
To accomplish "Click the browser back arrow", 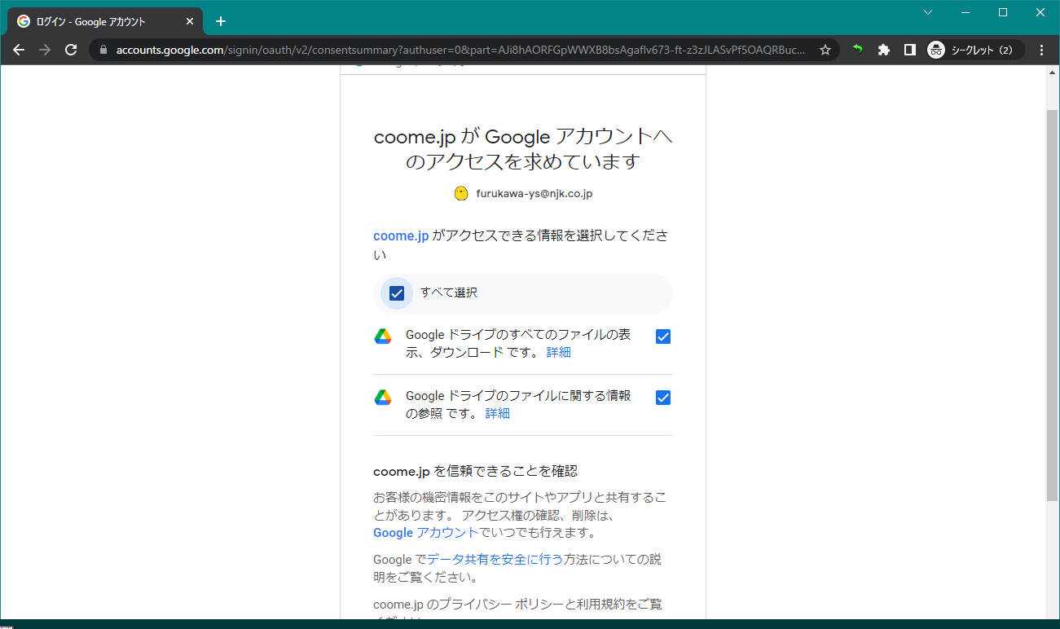I will click(19, 50).
